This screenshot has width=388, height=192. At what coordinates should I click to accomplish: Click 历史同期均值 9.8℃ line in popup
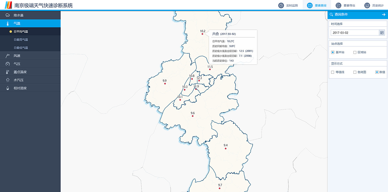pos(224,46)
